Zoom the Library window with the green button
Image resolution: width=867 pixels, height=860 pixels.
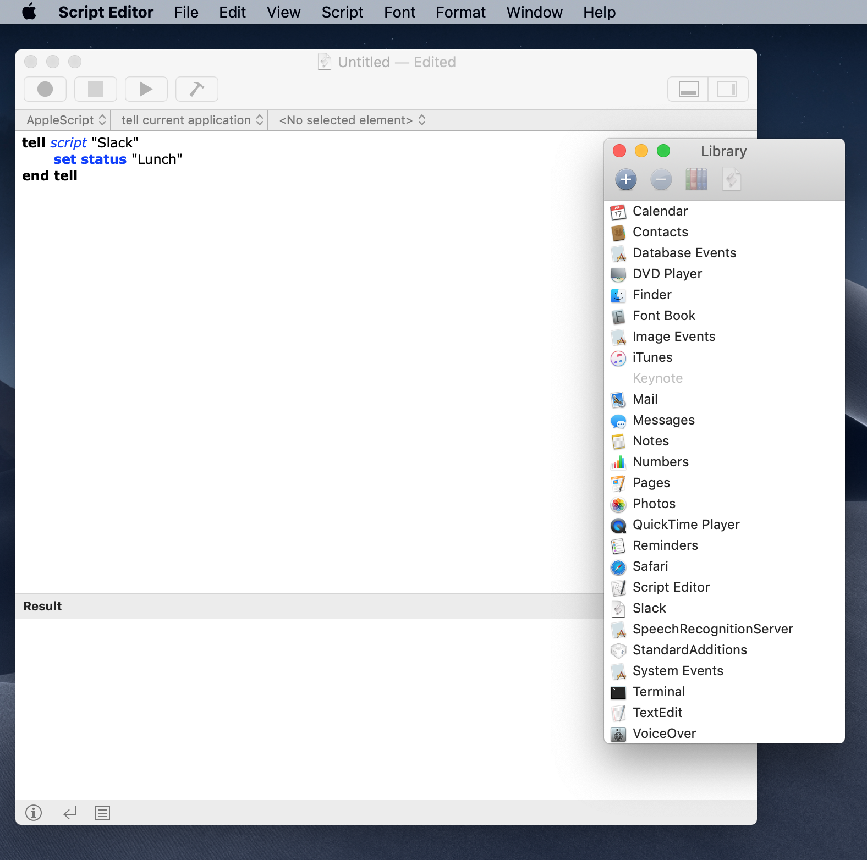click(663, 151)
